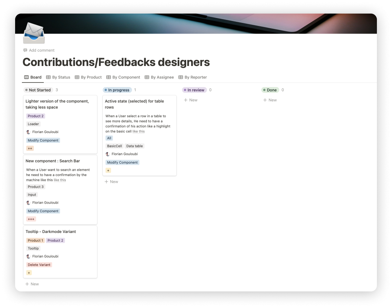Screen dimensions: 392x308
Task: Select the Modify Component tag on Loader card
Action: 43,140
